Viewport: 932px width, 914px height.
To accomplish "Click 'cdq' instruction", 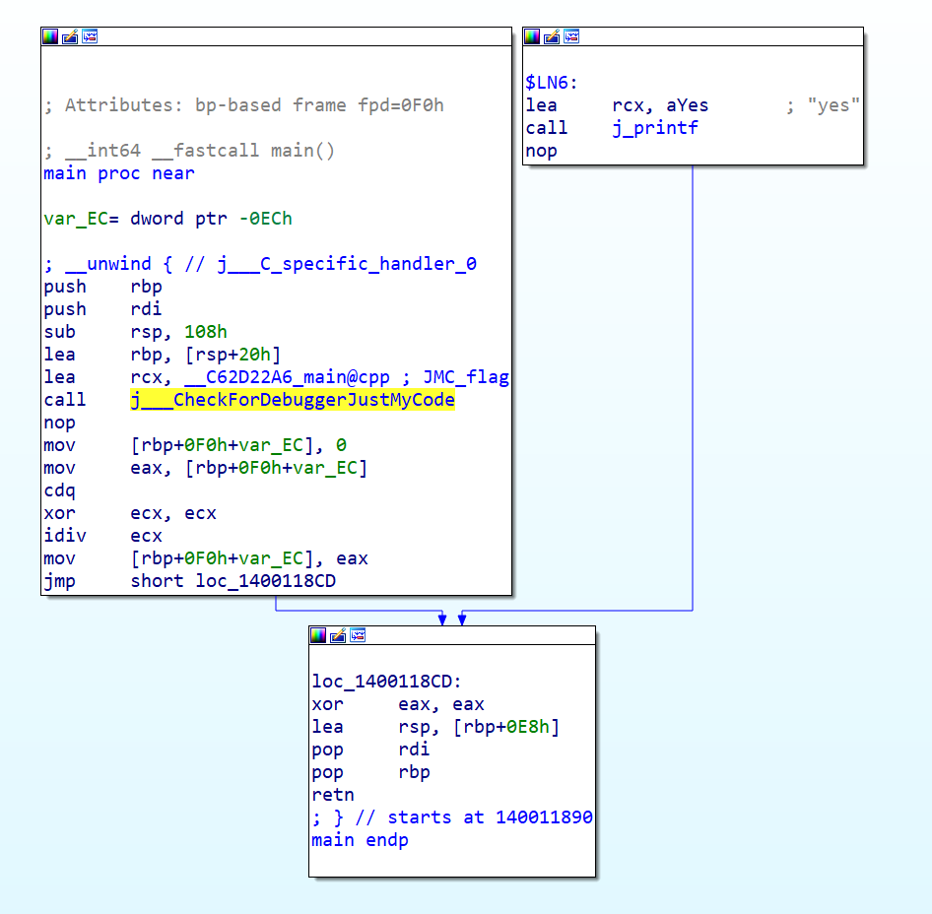I will click(59, 490).
